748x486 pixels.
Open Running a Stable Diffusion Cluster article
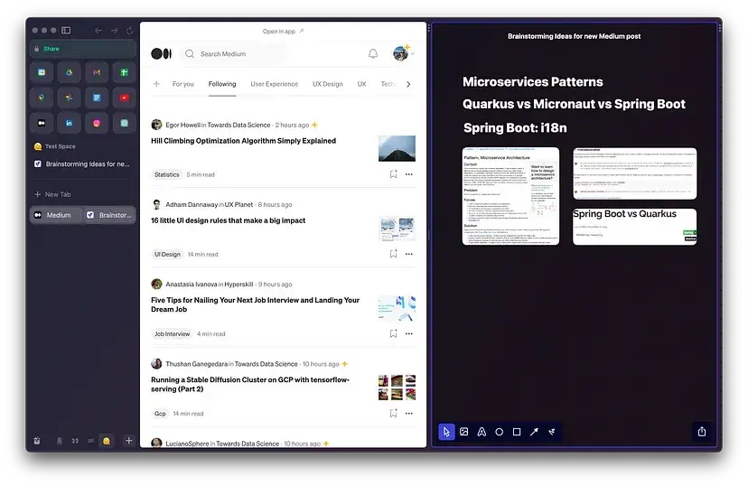click(250, 384)
